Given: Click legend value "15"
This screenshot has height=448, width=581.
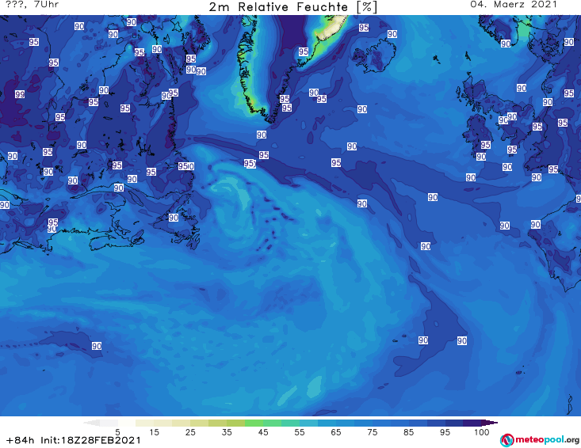Looking at the screenshot, I should point(154,432).
